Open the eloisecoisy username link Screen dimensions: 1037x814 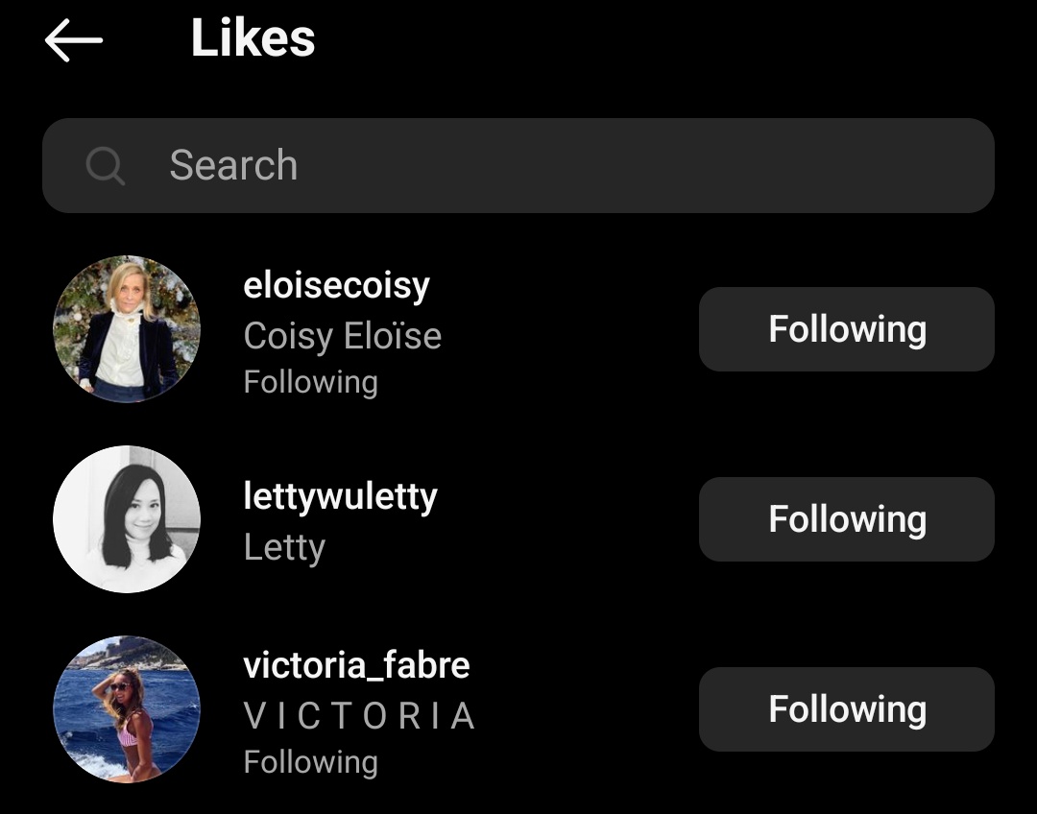[x=337, y=286]
